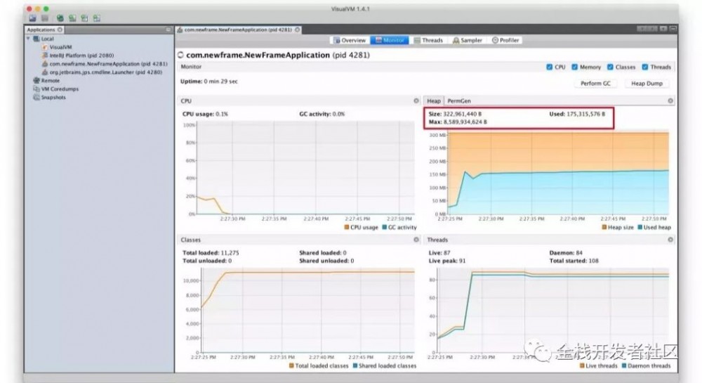
Task: Uncheck the CPU checkbox
Action: pyautogui.click(x=550, y=67)
